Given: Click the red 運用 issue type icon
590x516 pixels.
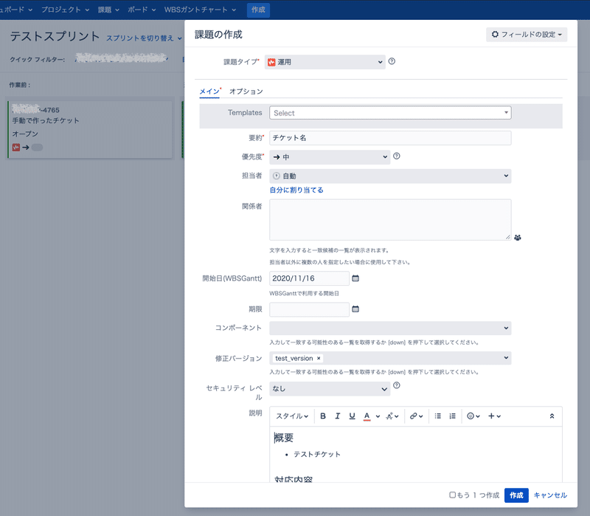Looking at the screenshot, I should point(271,62).
